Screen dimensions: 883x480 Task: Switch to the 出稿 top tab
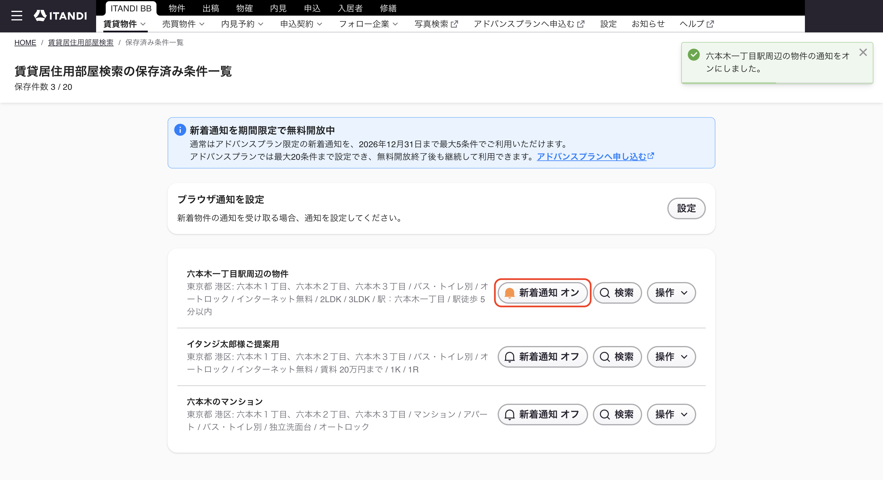211,8
